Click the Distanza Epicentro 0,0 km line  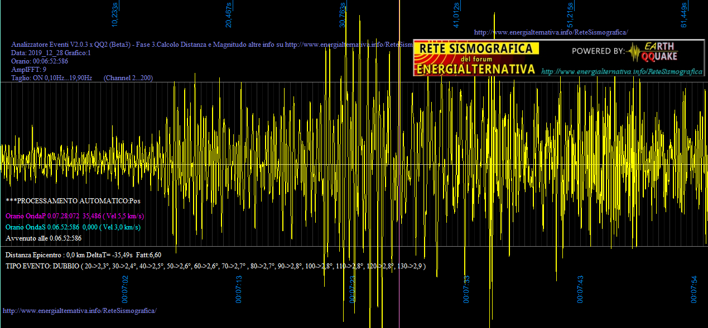(83, 255)
